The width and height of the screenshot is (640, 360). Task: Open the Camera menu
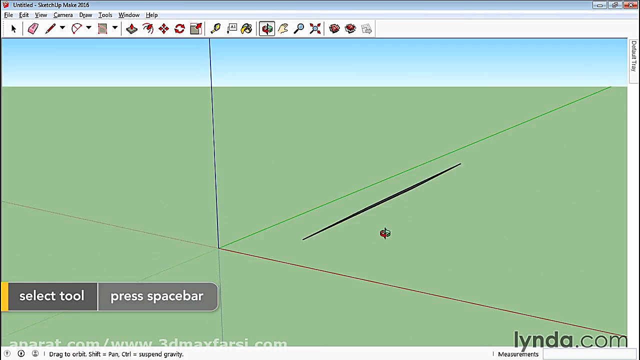[x=63, y=15]
